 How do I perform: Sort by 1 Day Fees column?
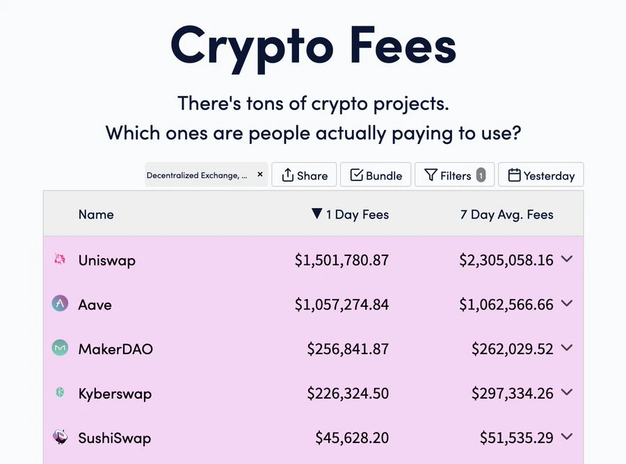coord(351,214)
